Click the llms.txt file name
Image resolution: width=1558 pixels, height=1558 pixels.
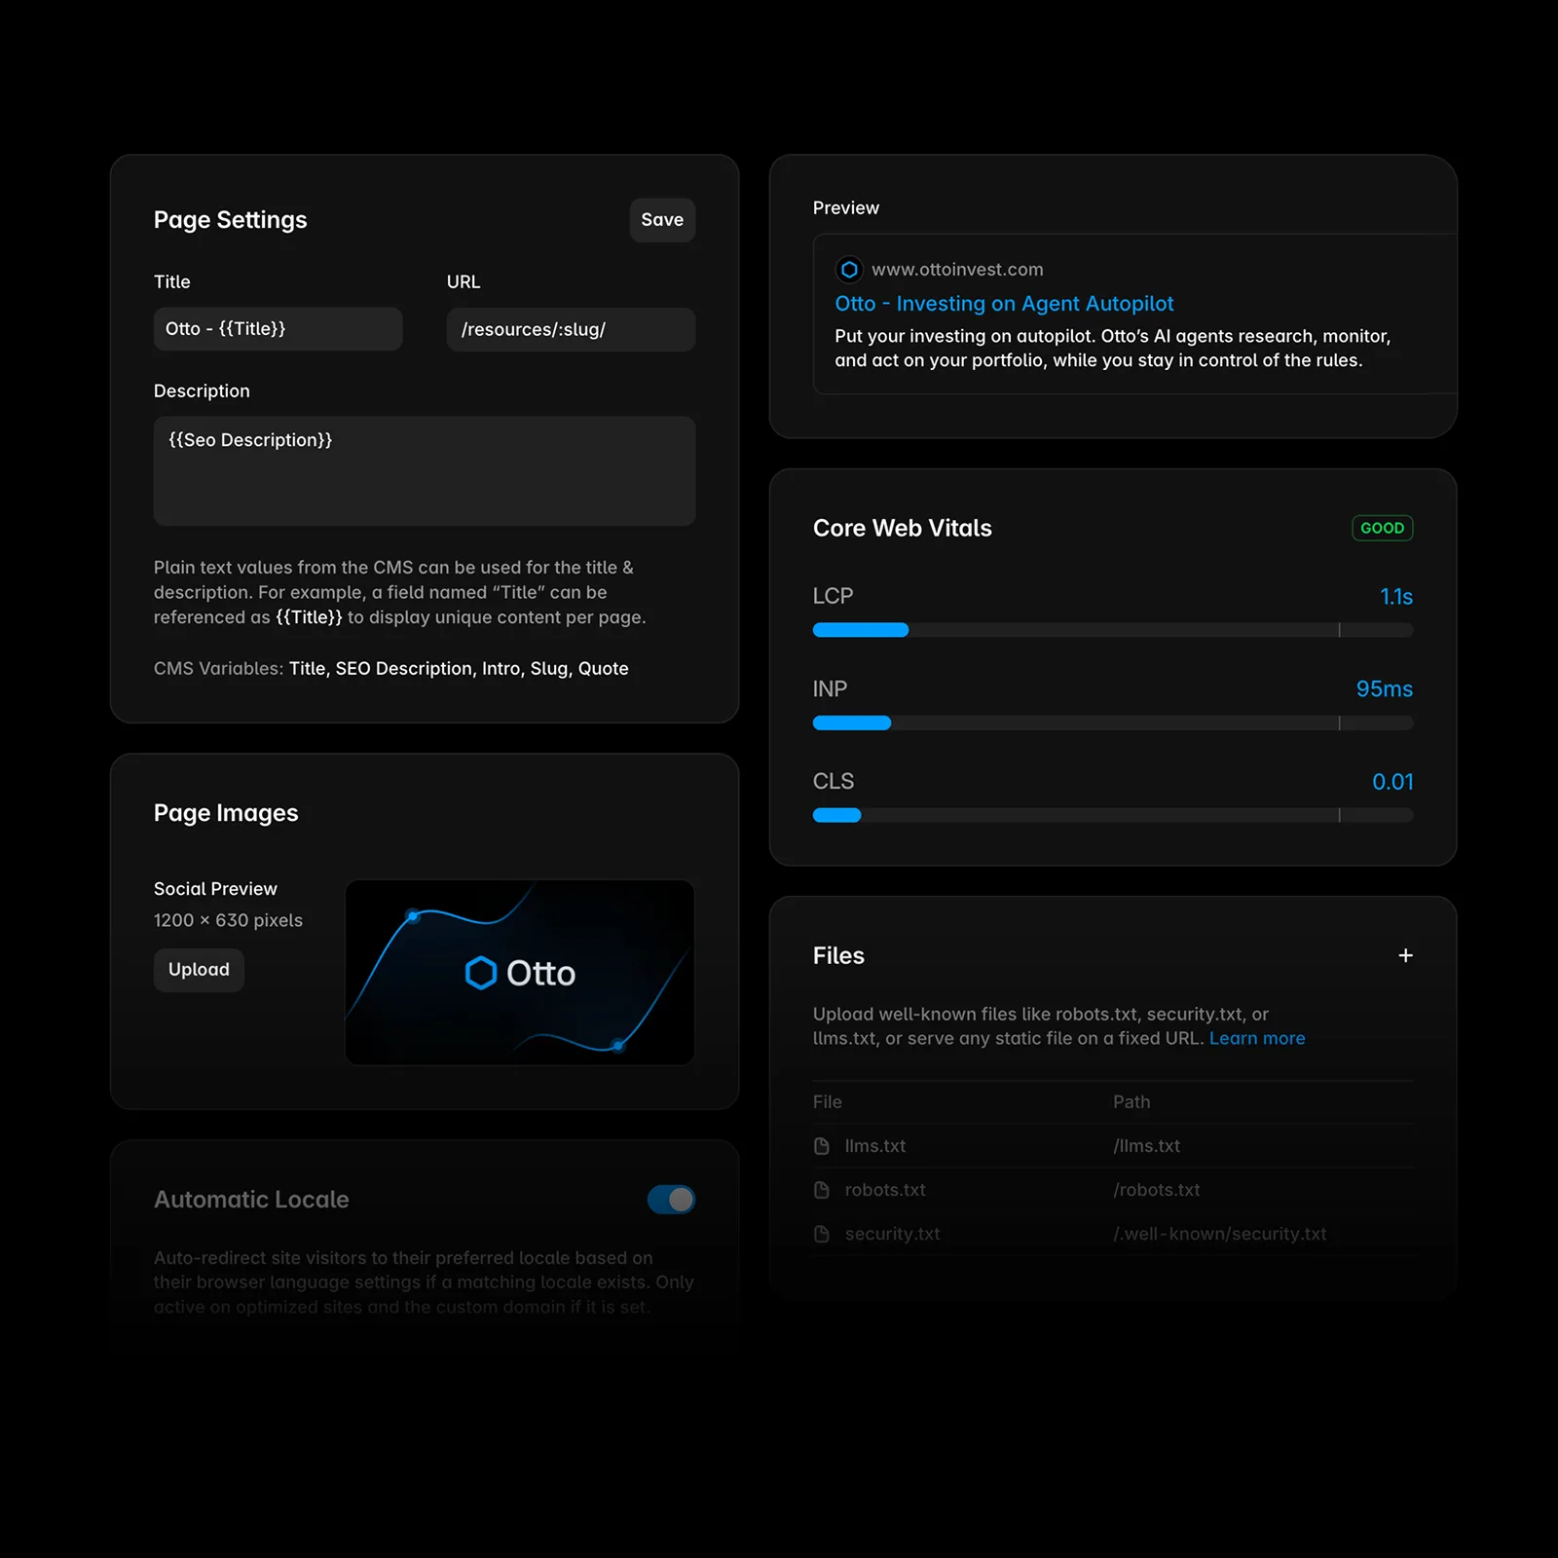click(x=875, y=1146)
